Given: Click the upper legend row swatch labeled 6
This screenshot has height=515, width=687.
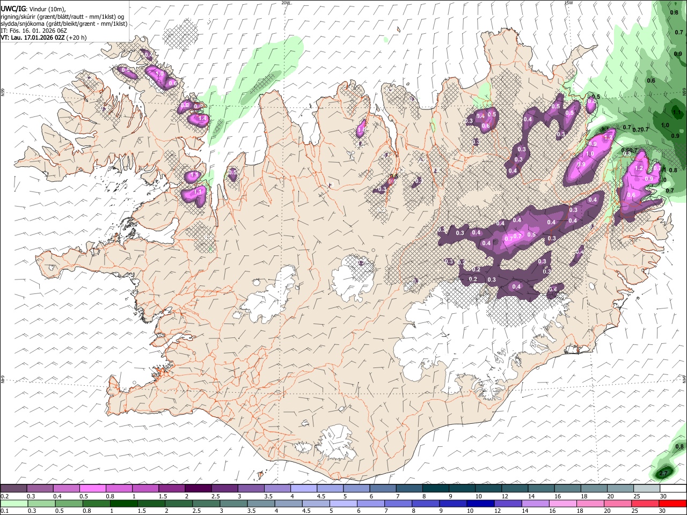Looking at the screenshot, I should (x=382, y=489).
